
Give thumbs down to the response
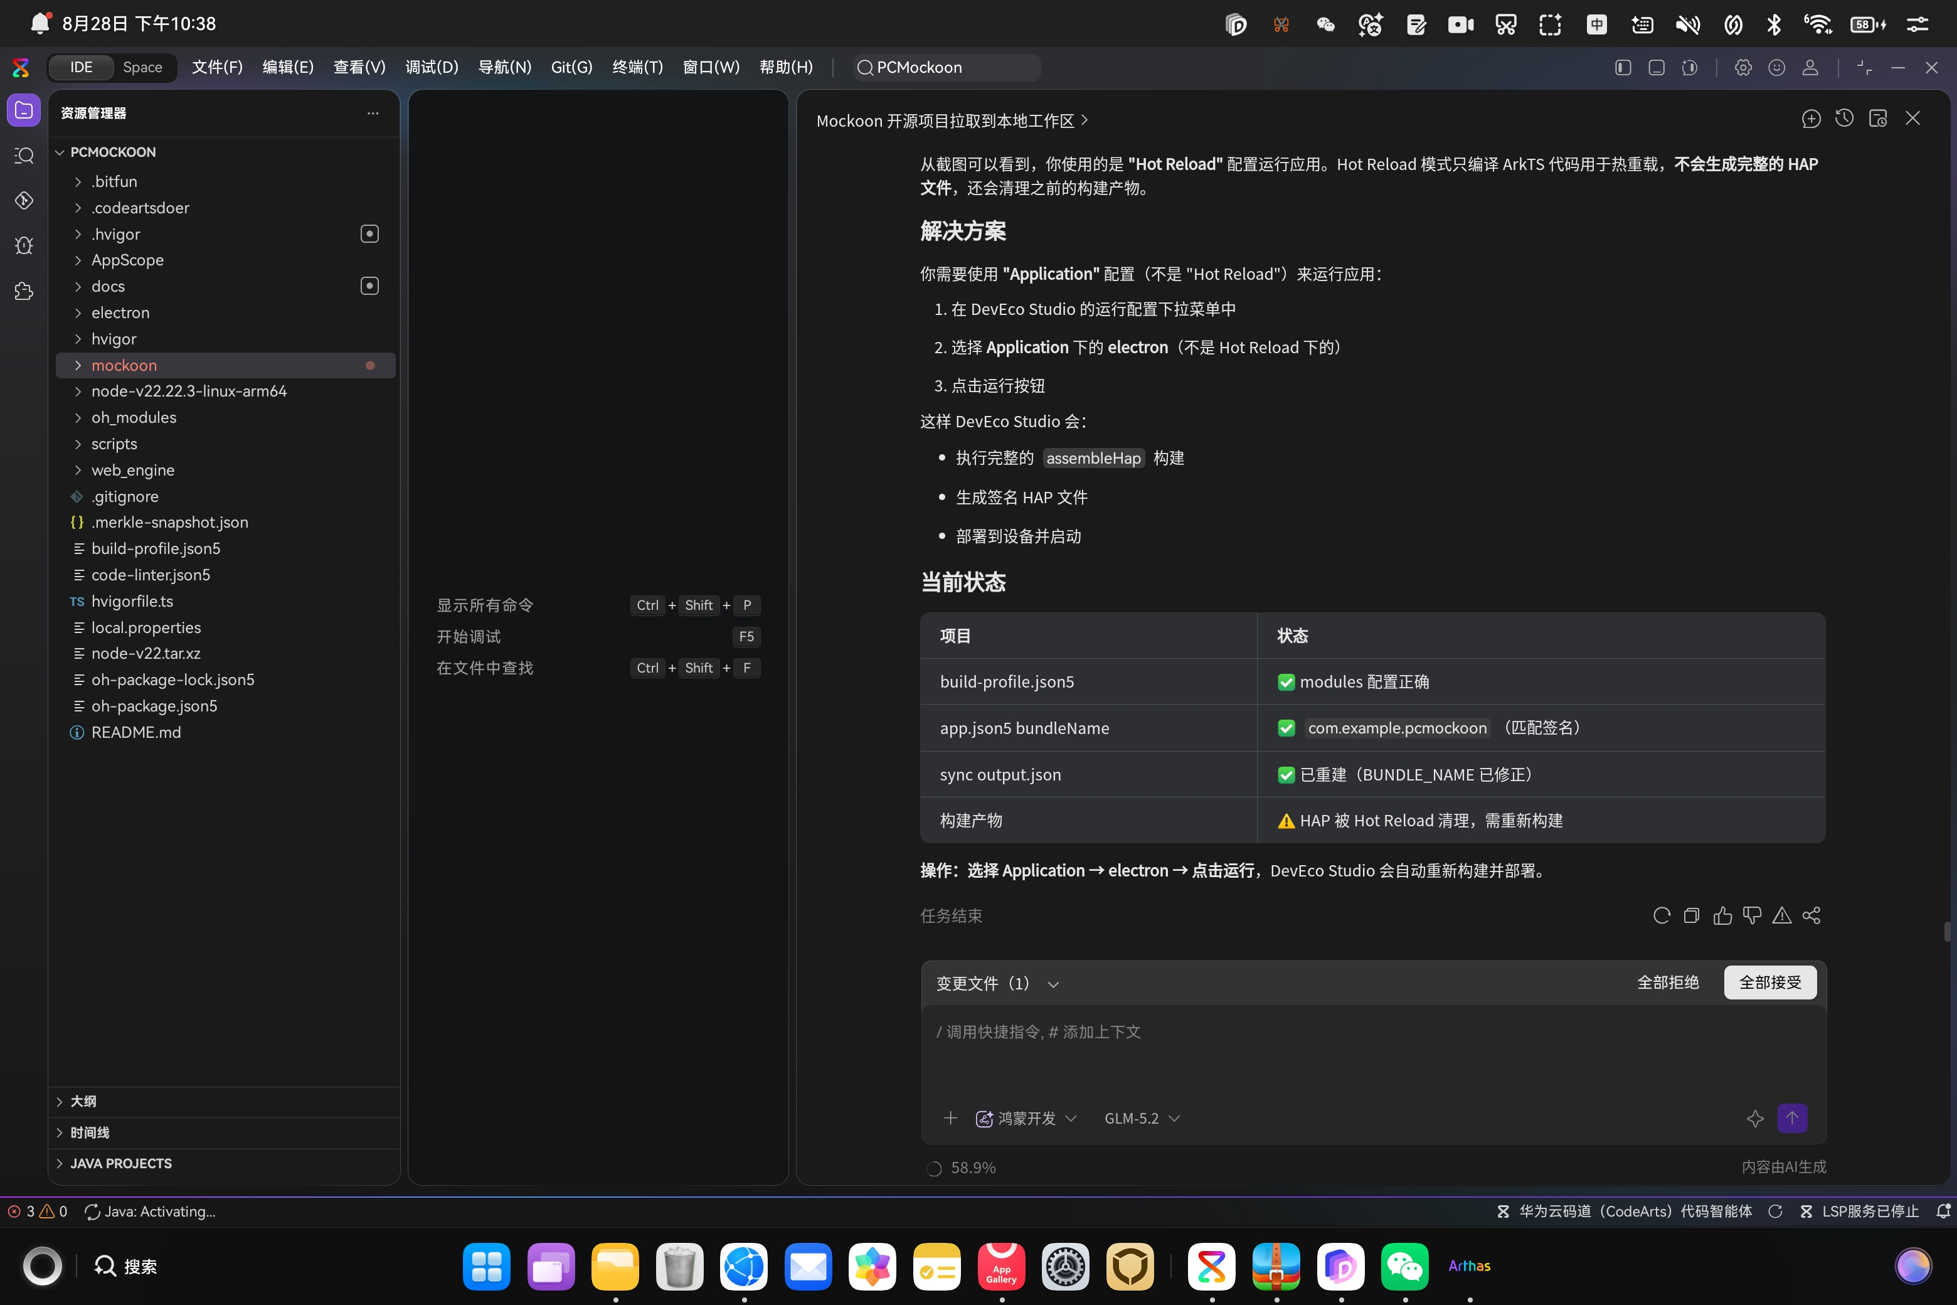[1751, 915]
